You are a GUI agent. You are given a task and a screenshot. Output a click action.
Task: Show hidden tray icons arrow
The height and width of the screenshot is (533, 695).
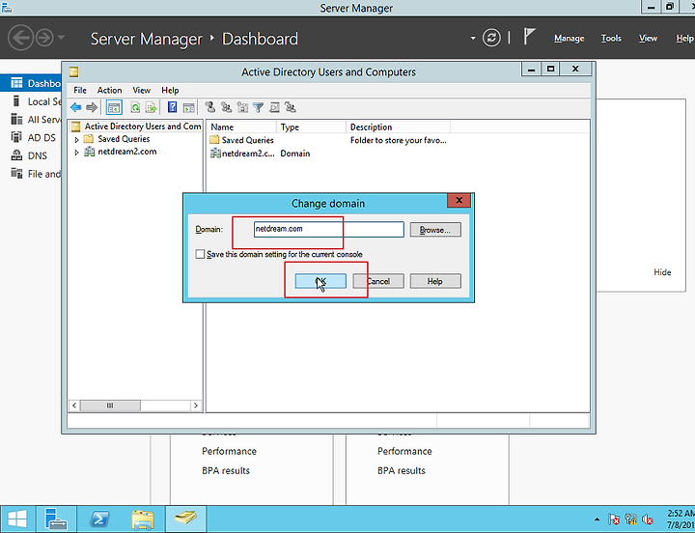coord(598,519)
